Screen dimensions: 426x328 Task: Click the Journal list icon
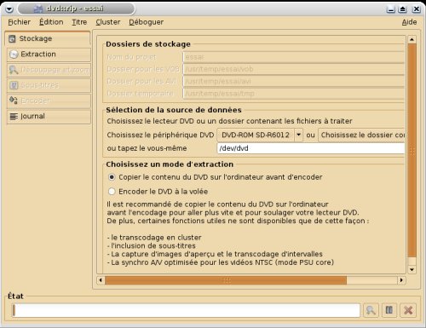[14, 117]
